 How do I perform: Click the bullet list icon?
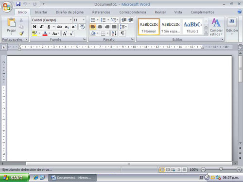(93, 20)
